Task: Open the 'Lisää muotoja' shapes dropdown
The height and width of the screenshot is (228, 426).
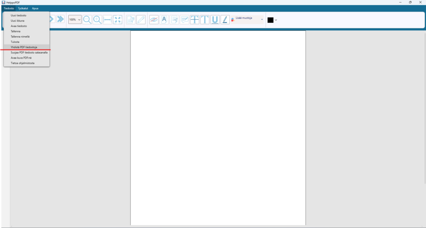Action: [247, 20]
